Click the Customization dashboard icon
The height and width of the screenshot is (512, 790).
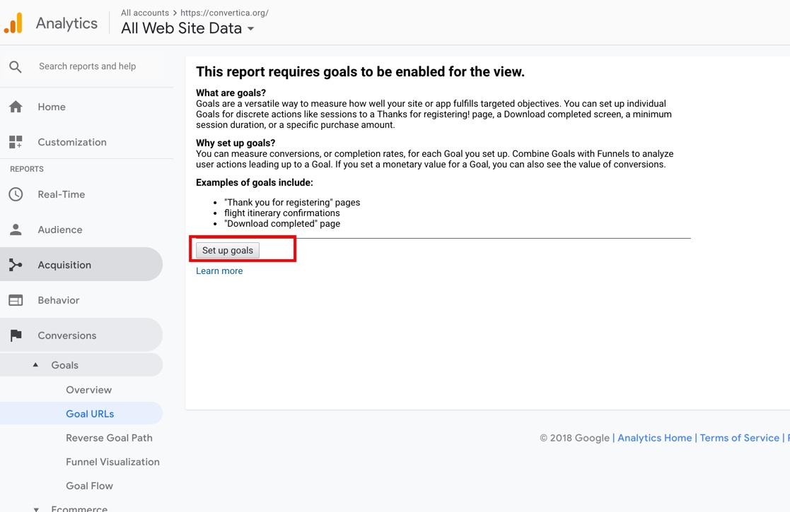[16, 142]
